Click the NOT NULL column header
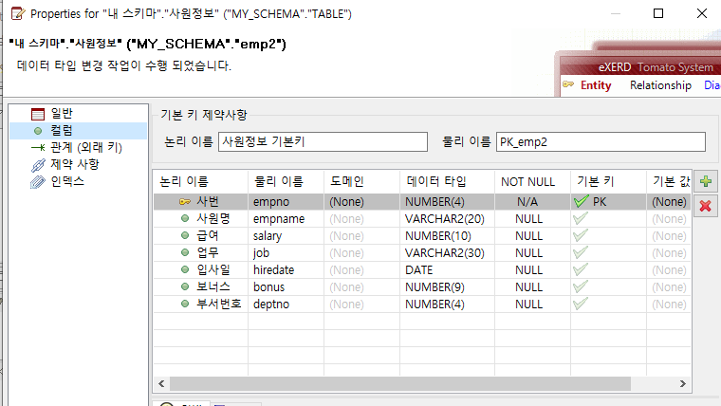The image size is (721, 406). click(x=533, y=181)
